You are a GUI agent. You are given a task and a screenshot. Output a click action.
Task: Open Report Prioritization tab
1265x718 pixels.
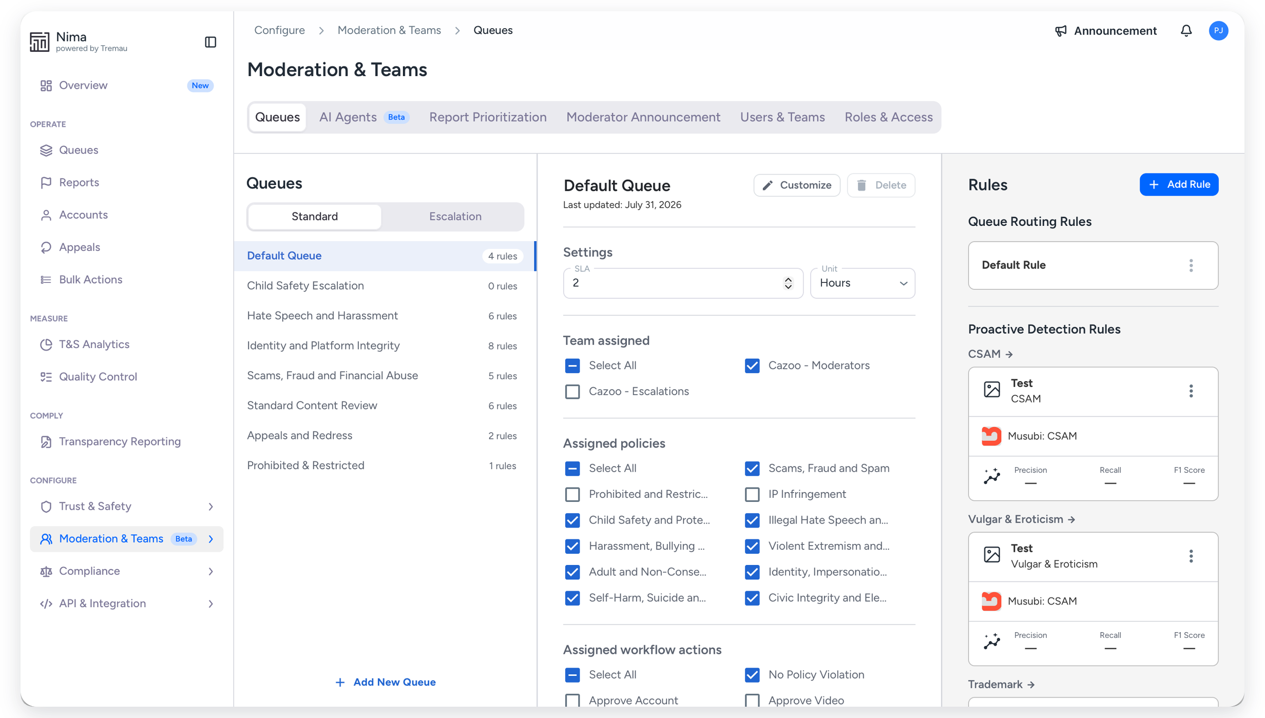point(488,117)
